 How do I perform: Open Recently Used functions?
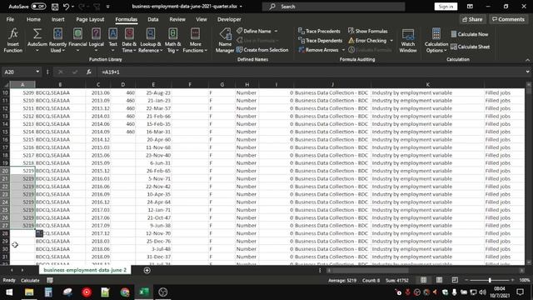pos(57,41)
